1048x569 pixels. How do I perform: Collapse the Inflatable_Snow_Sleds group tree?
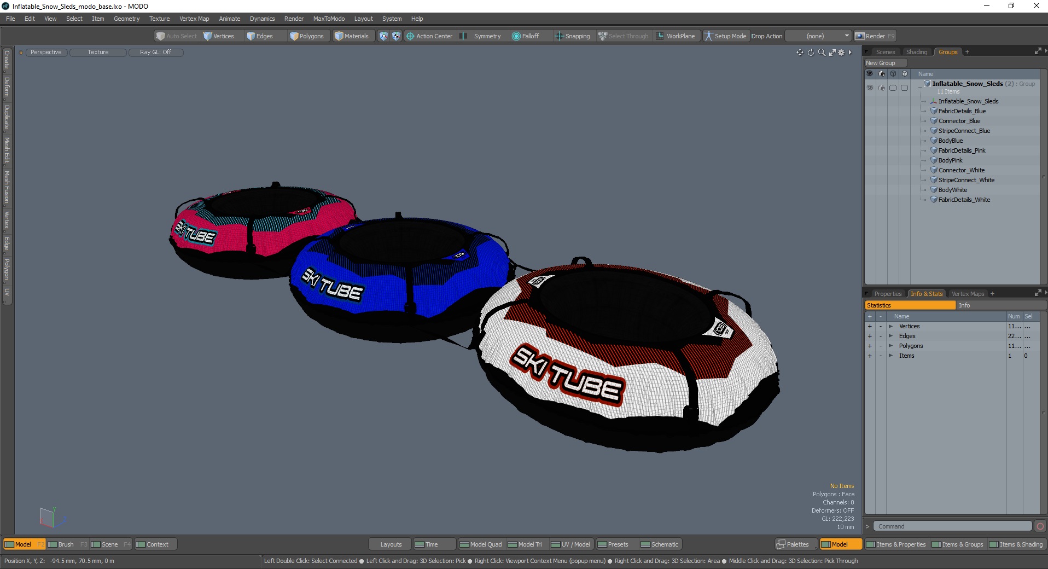[x=921, y=88]
